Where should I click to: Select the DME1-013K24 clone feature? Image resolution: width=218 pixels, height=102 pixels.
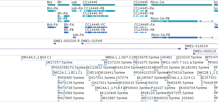(201, 49)
